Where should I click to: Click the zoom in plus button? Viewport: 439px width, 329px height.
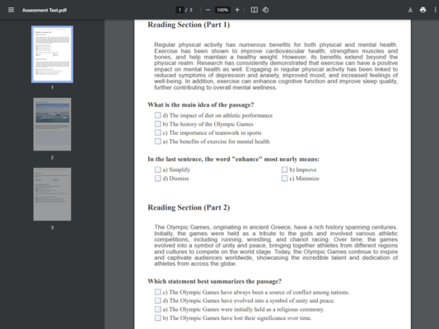(237, 10)
